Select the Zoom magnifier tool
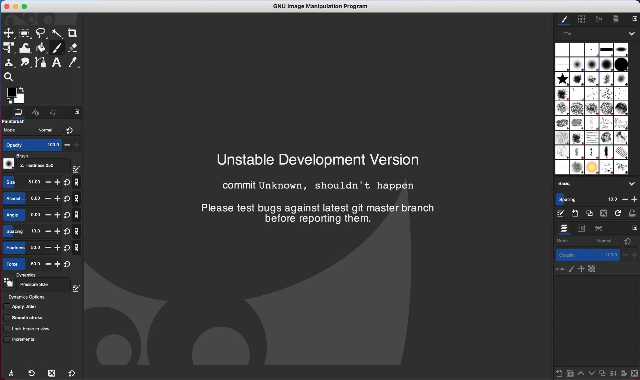640x380 pixels. [x=9, y=77]
